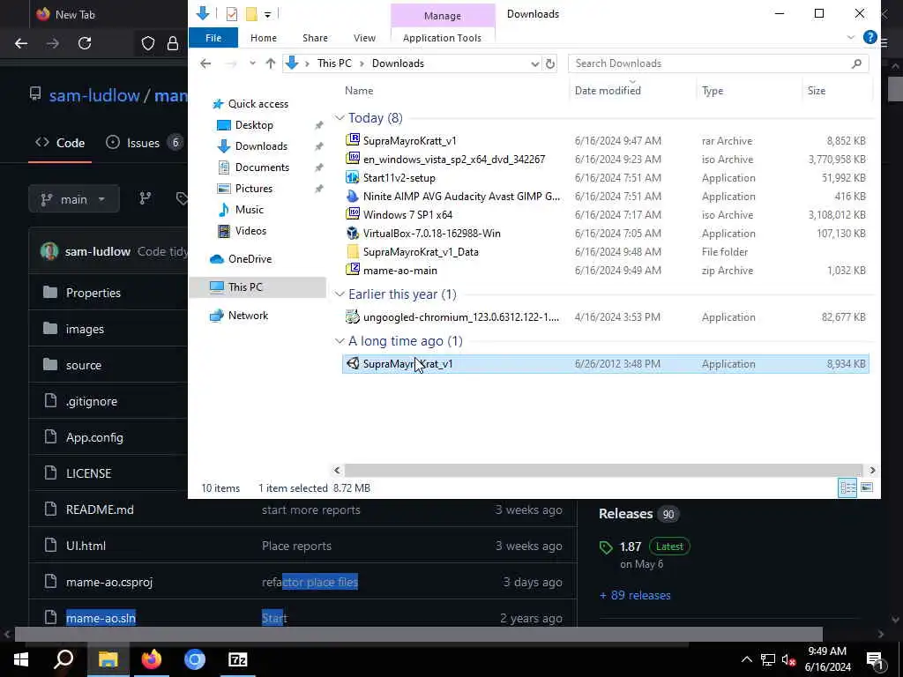Refresh the Downloads folder
Viewport: 903px width, 677px height.
(x=550, y=63)
